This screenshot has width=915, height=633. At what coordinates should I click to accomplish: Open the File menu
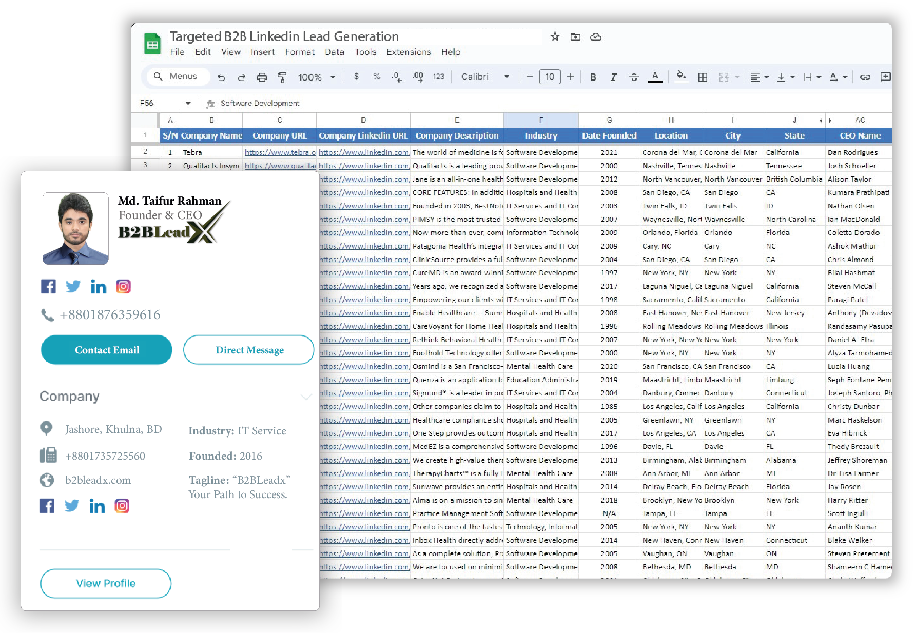(177, 52)
